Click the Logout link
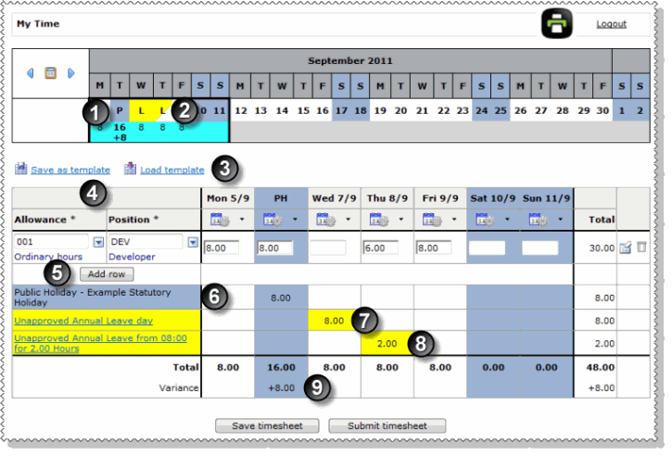The image size is (672, 456). 611,24
